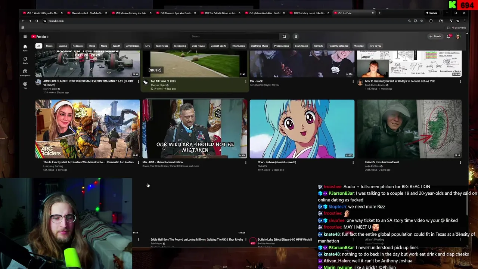Viewport: 478px width, 269px height.
Task: Open the browser apps grid icon
Action: (23, 28)
